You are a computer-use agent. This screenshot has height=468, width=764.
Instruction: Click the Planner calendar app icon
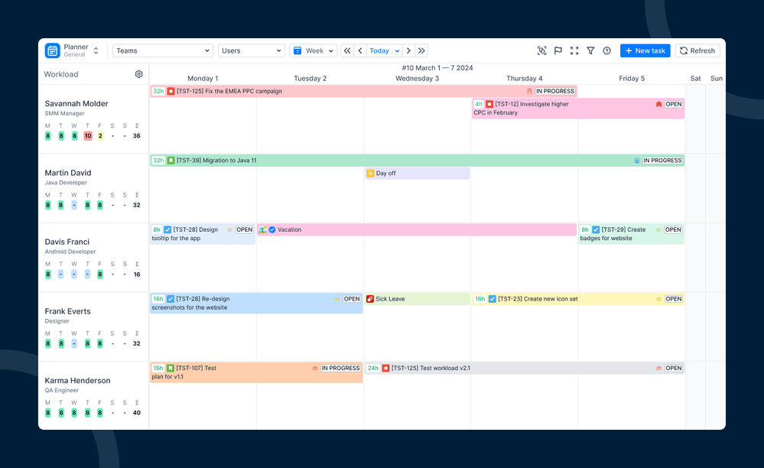tap(52, 50)
